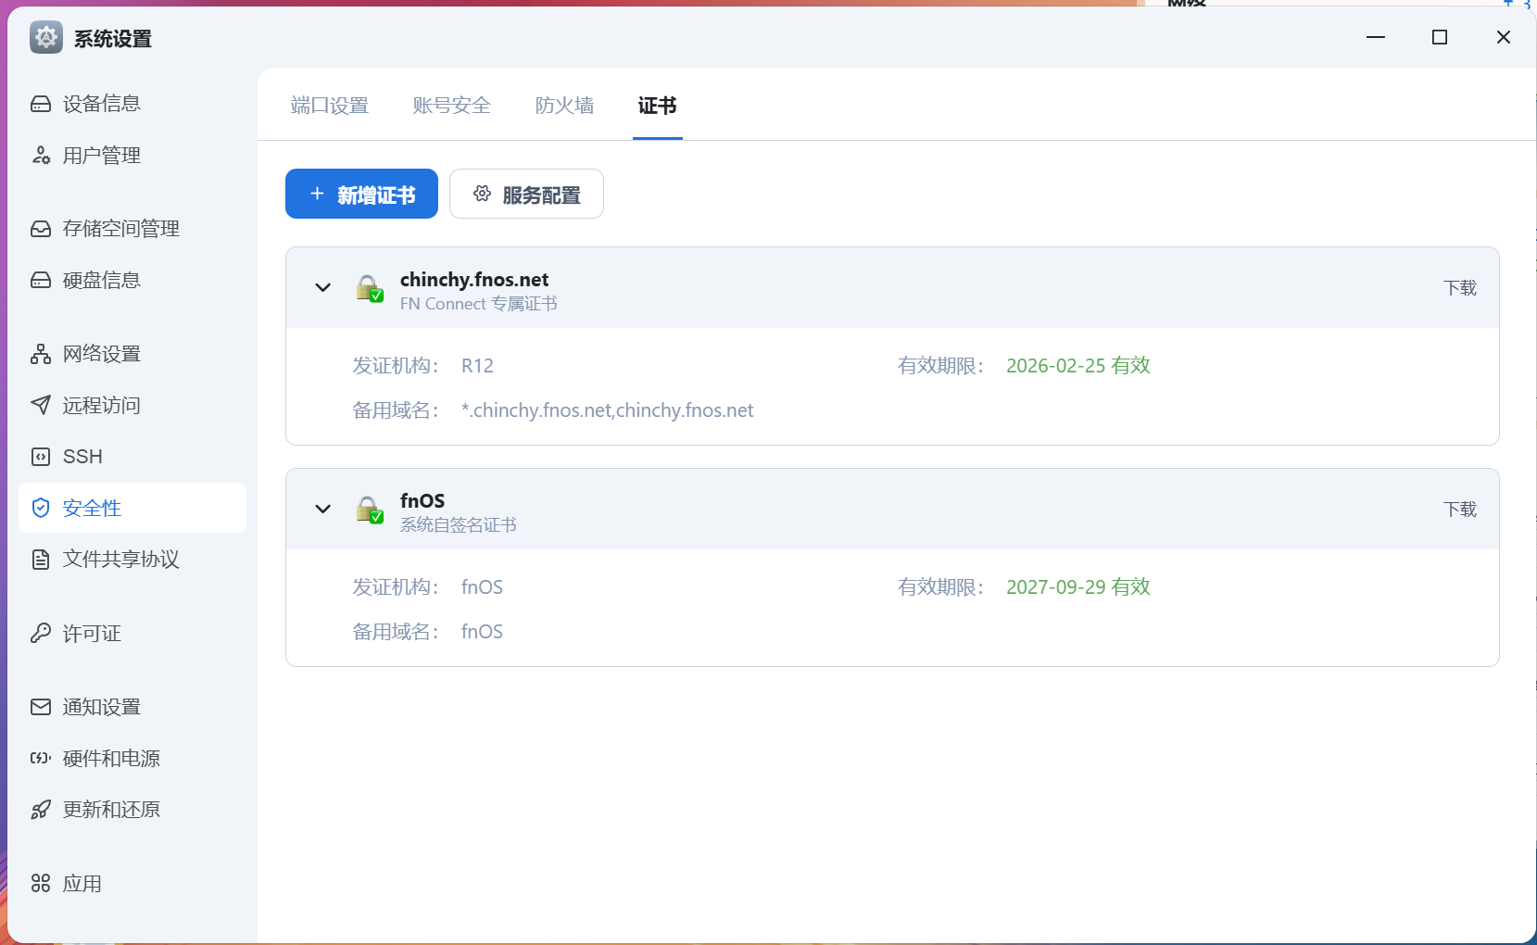Open the Service Configuration (服务配置) button

526,195
